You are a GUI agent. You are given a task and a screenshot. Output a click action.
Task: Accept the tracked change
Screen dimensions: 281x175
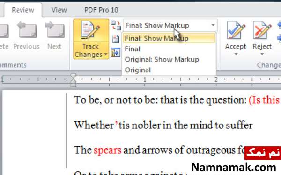click(x=236, y=35)
